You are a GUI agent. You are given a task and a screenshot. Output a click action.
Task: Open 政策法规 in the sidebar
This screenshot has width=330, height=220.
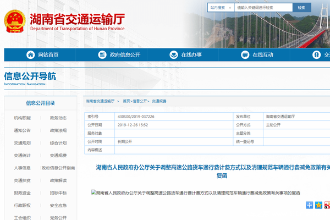[x=58, y=130]
